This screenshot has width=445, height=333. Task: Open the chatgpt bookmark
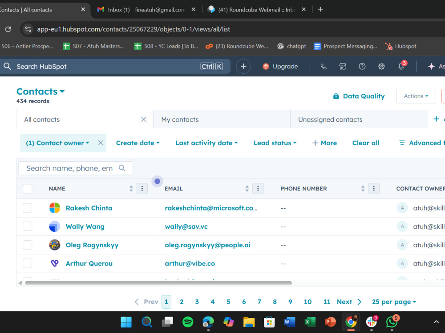pyautogui.click(x=292, y=46)
